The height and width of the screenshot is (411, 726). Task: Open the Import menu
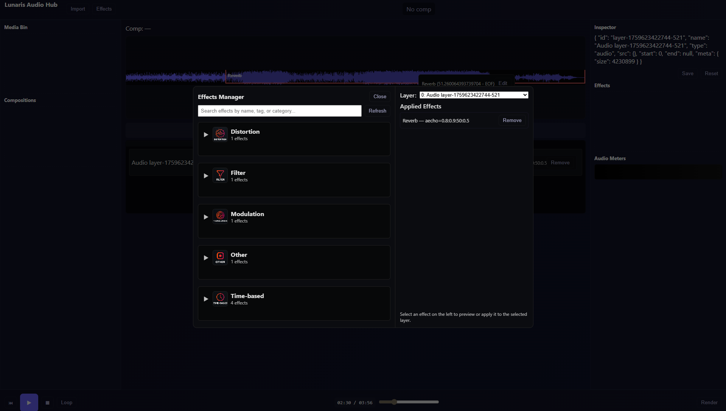78,9
